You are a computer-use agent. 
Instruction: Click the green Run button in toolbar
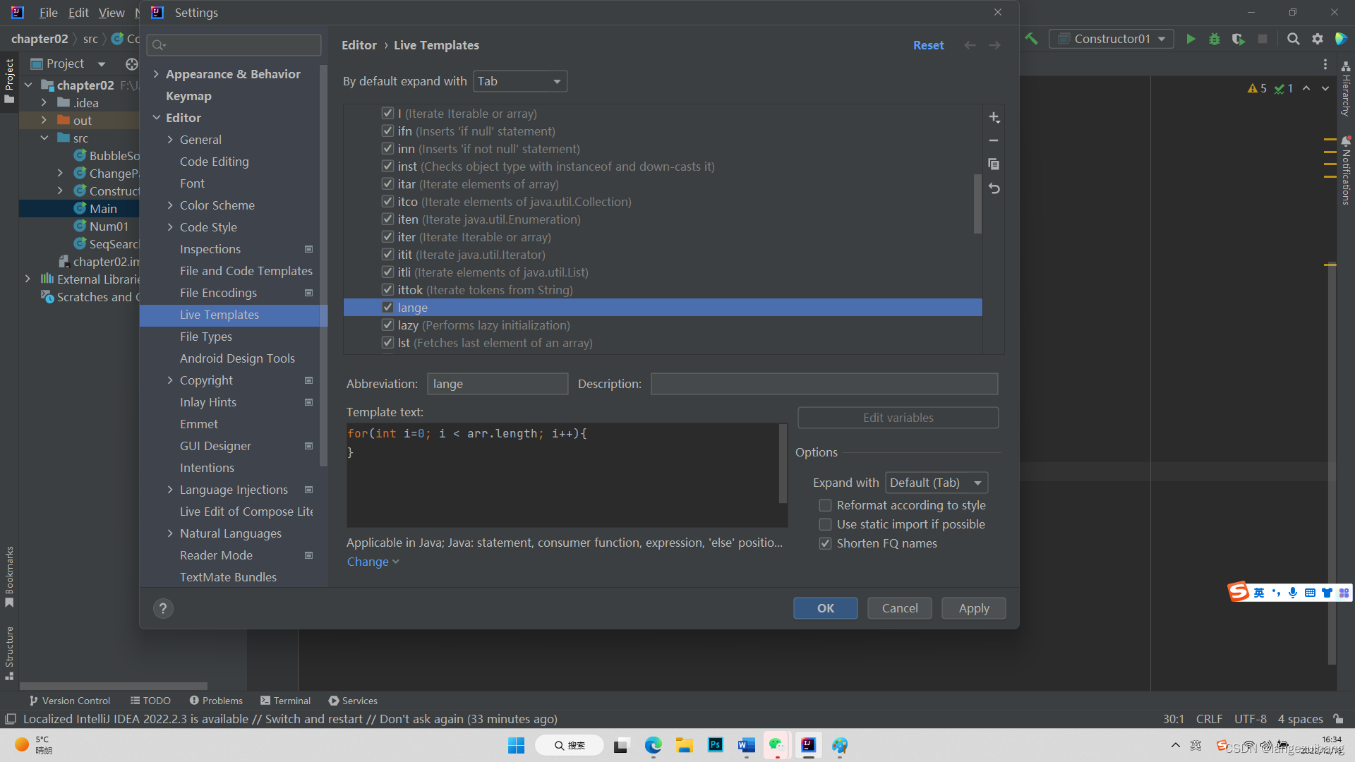pyautogui.click(x=1191, y=39)
